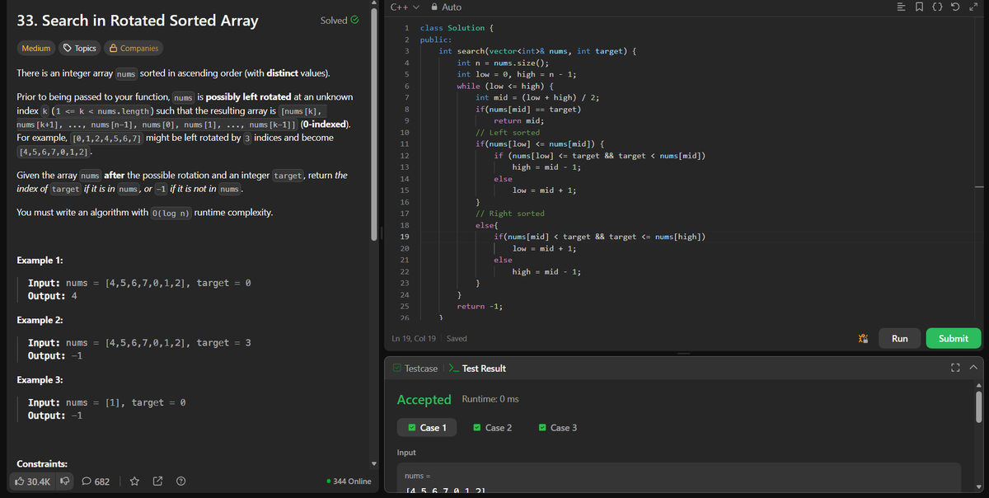Select Case 3 result
Viewport: 989px width, 498px height.
(x=558, y=427)
